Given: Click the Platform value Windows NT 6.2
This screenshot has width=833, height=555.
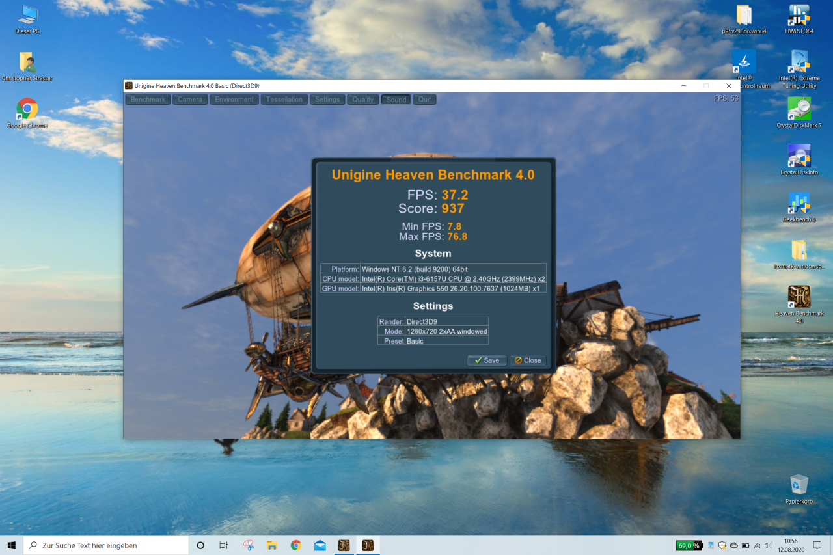Looking at the screenshot, I should (453, 269).
